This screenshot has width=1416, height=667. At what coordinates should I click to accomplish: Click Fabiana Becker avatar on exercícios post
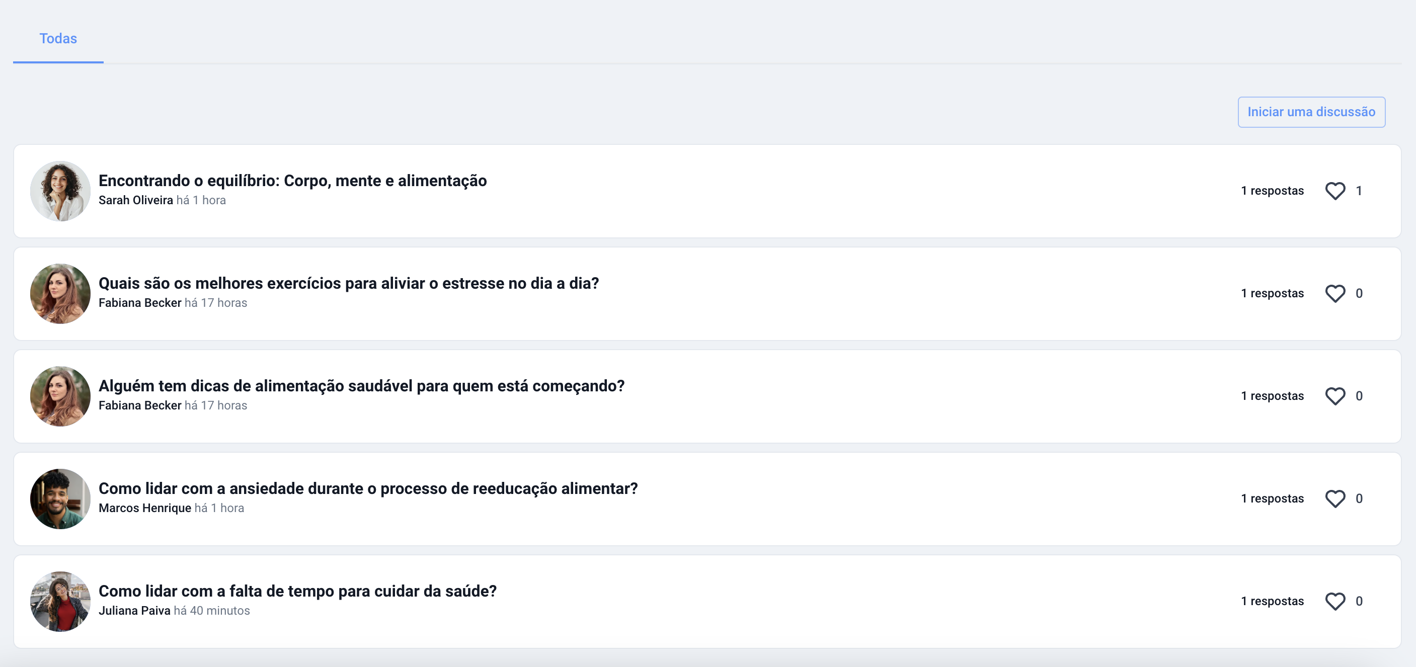point(60,294)
